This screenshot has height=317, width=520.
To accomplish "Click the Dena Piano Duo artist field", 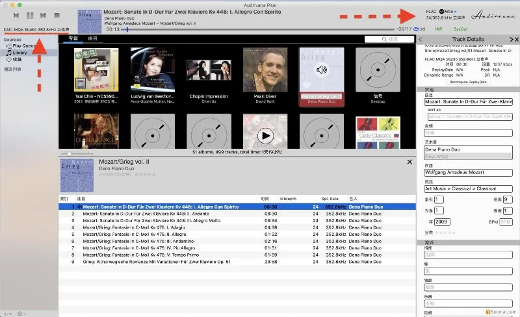I will (x=468, y=149).
